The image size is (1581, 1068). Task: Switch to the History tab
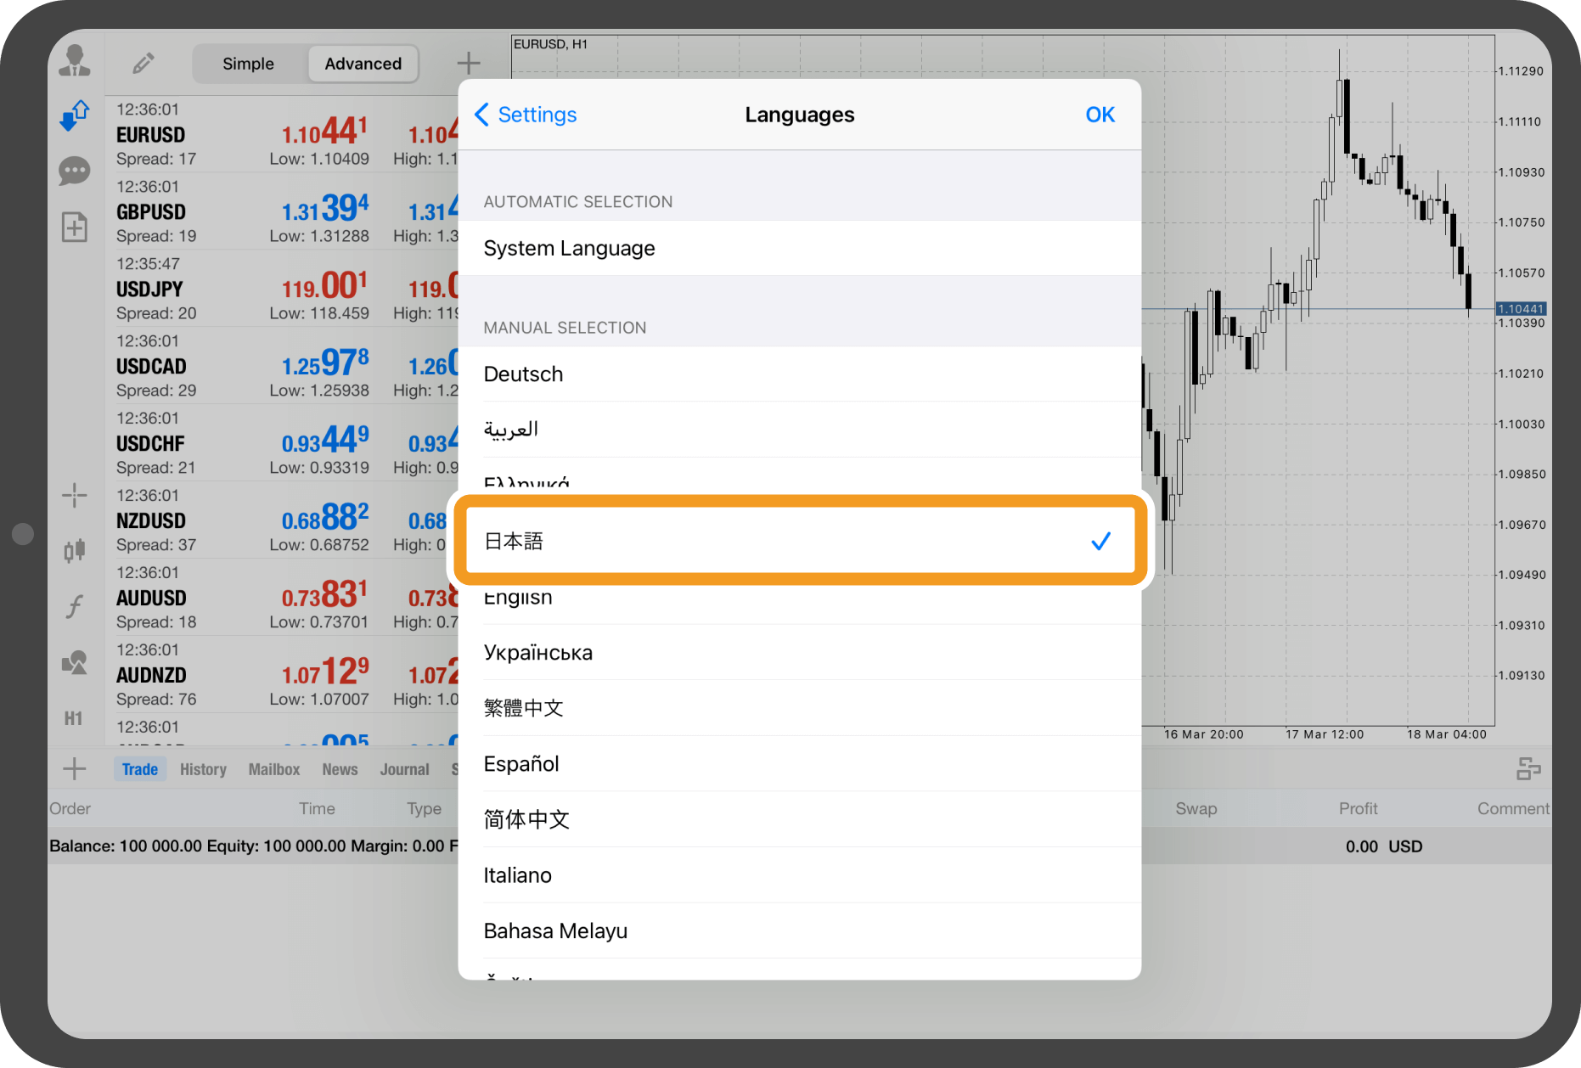click(203, 769)
